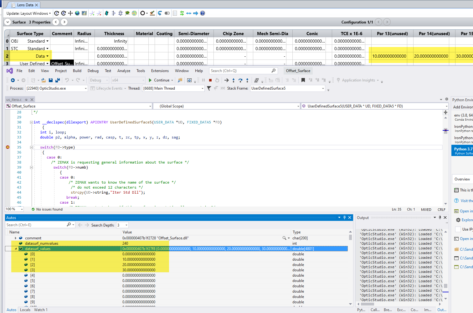The height and width of the screenshot is (313, 473).
Task: Open the Analyze menu
Action: (x=124, y=71)
